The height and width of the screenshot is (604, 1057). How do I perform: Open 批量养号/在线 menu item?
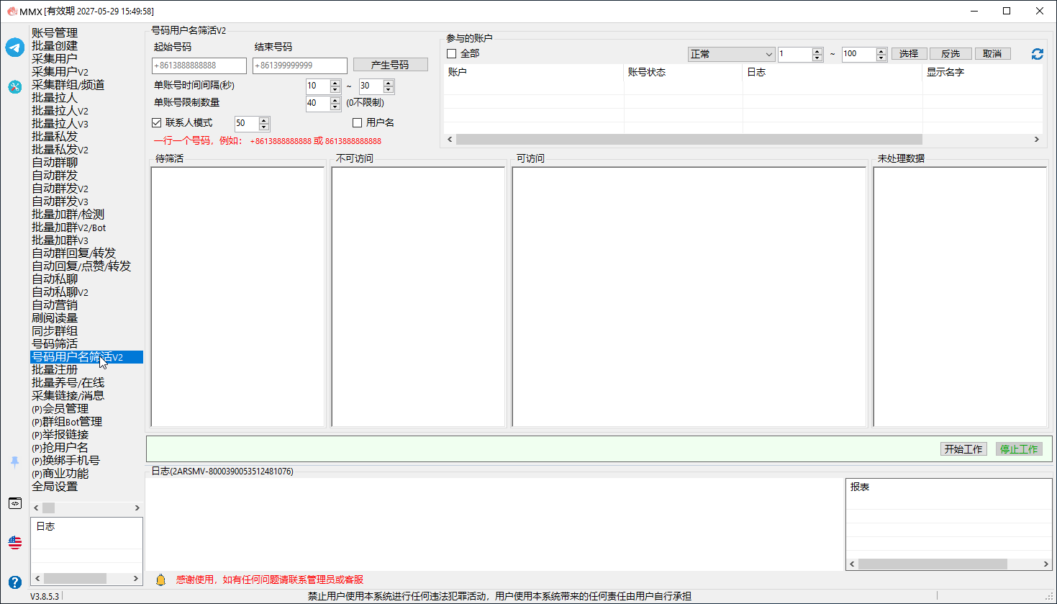point(68,383)
